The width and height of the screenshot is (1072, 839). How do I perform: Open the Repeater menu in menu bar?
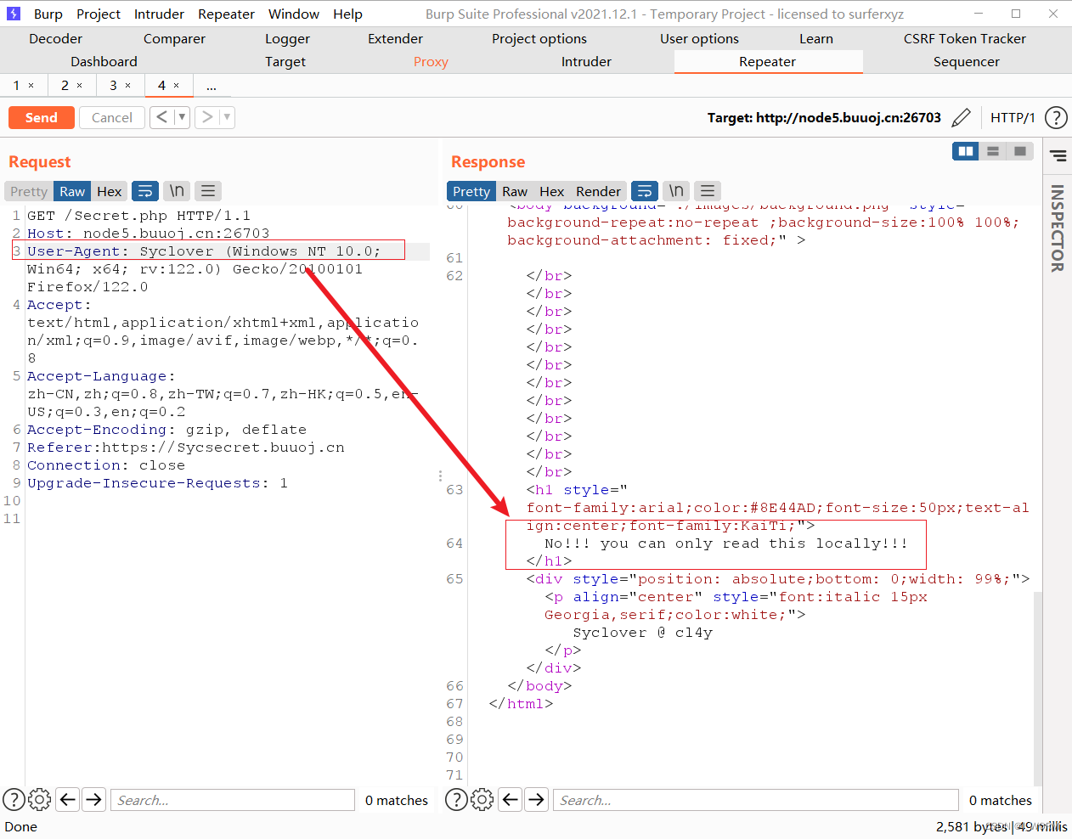[x=226, y=14]
